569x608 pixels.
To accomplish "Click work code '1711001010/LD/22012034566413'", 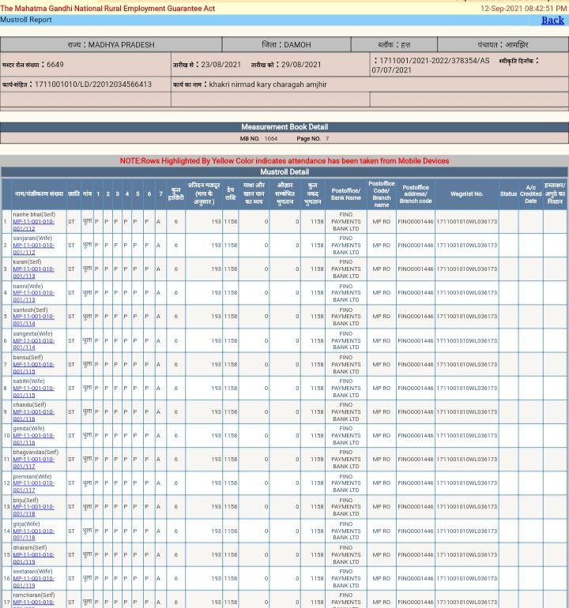I will 93,84.
